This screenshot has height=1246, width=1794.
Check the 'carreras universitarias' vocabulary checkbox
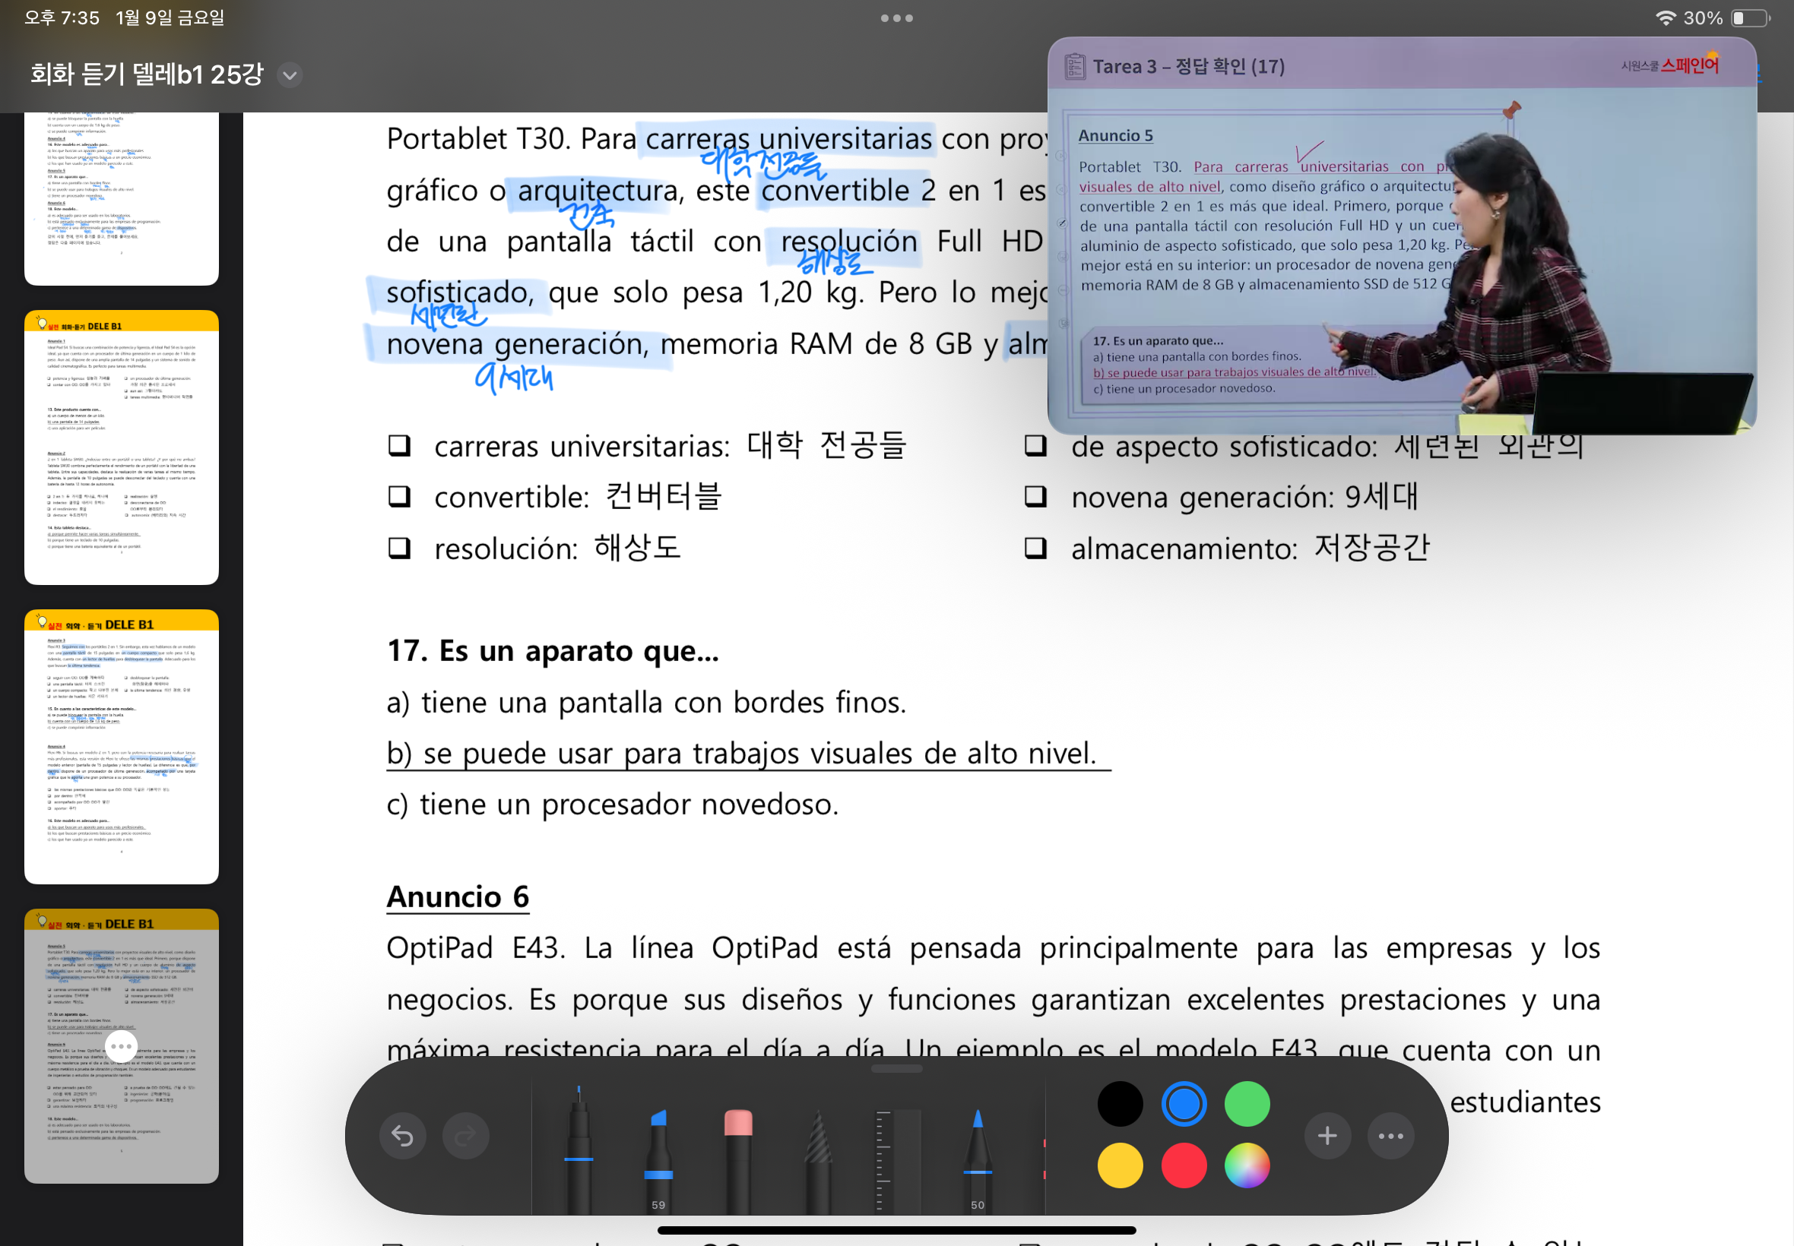tap(400, 446)
